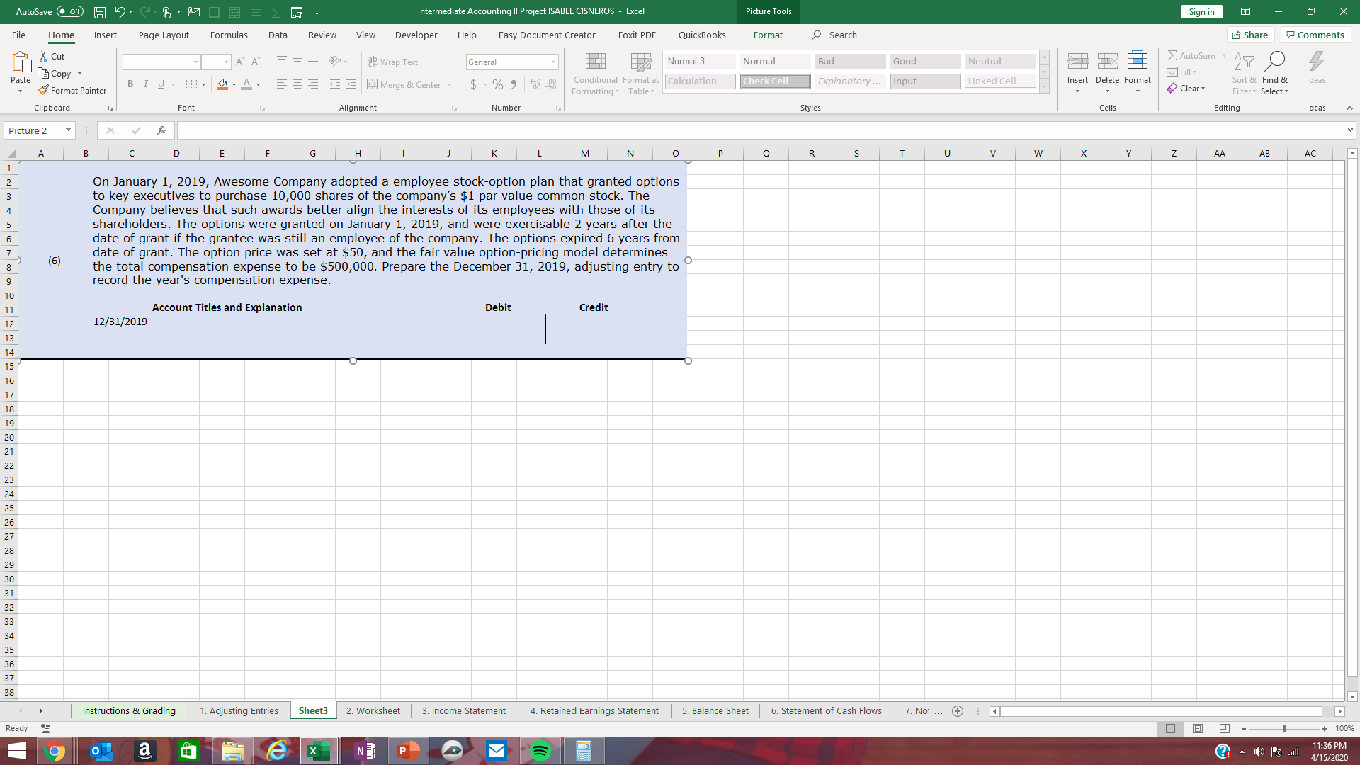
Task: Open the Fill Color dropdown arrow
Action: [x=233, y=84]
